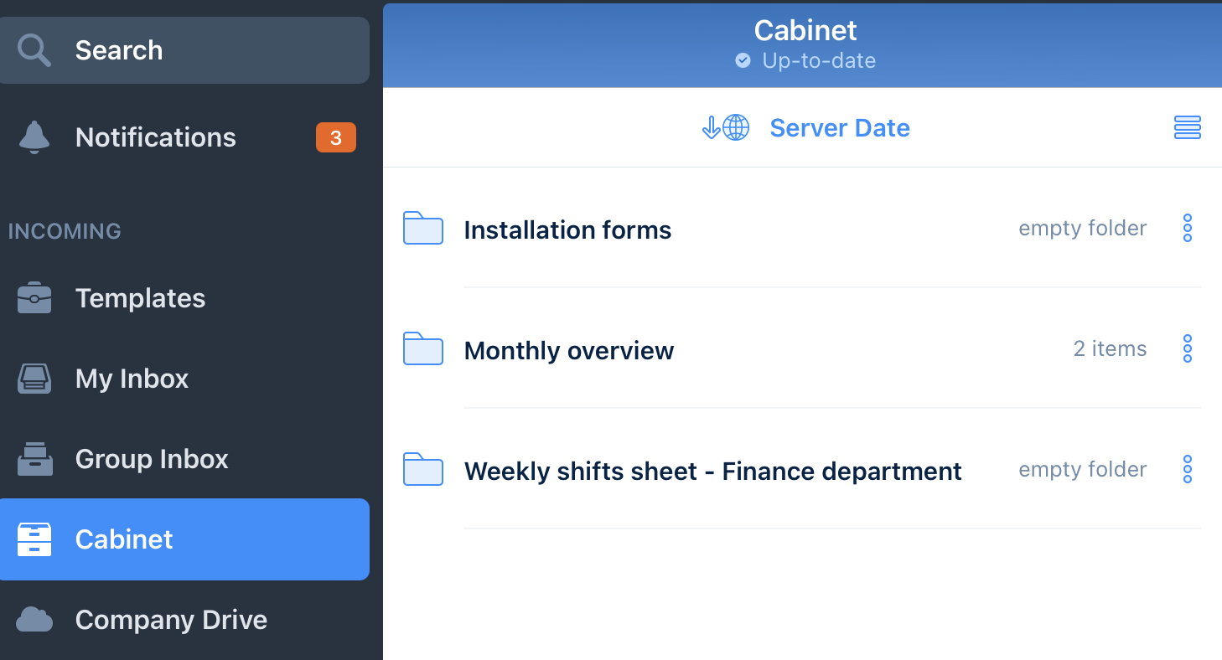
Task: Open the Monthly overview folder
Action: click(569, 350)
